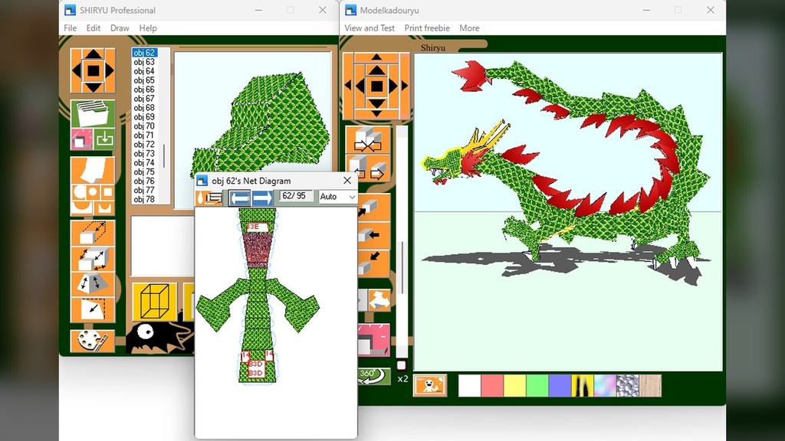The width and height of the screenshot is (785, 441).
Task: Choose the trapezoid taper tool
Action: coord(93,284)
